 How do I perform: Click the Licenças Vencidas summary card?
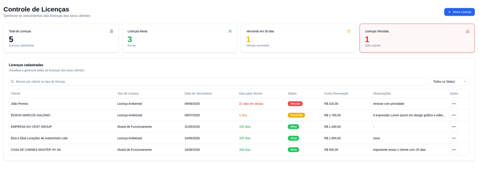click(x=417, y=38)
